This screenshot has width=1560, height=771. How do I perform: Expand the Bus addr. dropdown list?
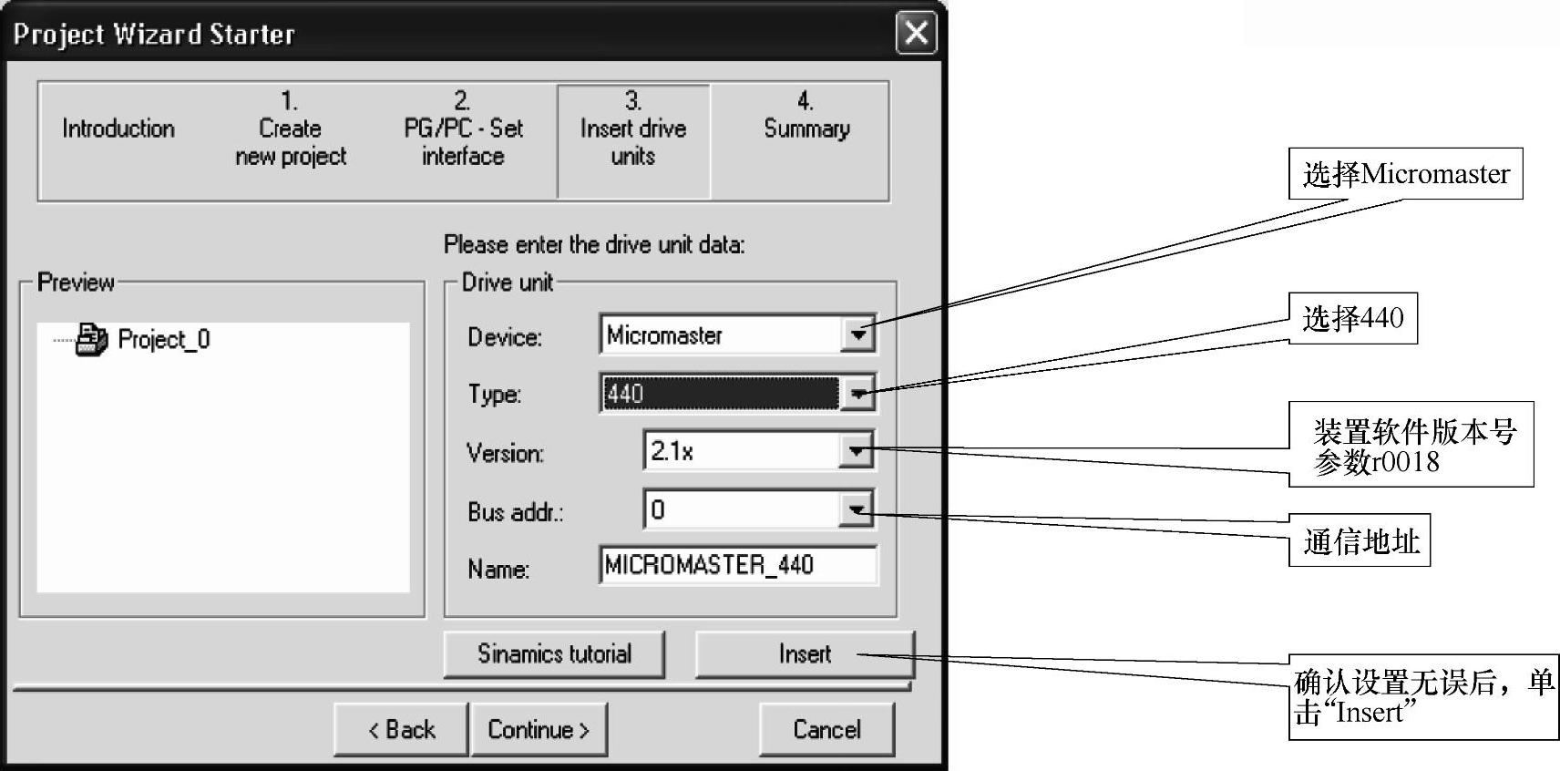856,509
